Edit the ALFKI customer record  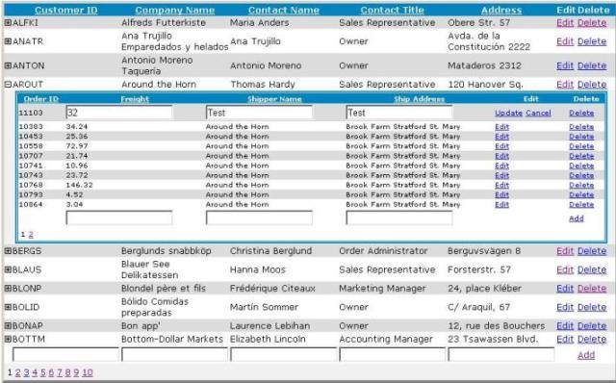coord(565,23)
